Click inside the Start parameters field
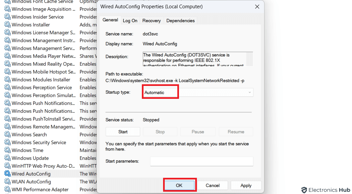This screenshot has height=194, width=352. point(202,161)
